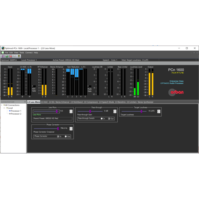This screenshot has width=199, height=199.
Task: Select Processor 2 in the connection tree
Action: click(16, 114)
